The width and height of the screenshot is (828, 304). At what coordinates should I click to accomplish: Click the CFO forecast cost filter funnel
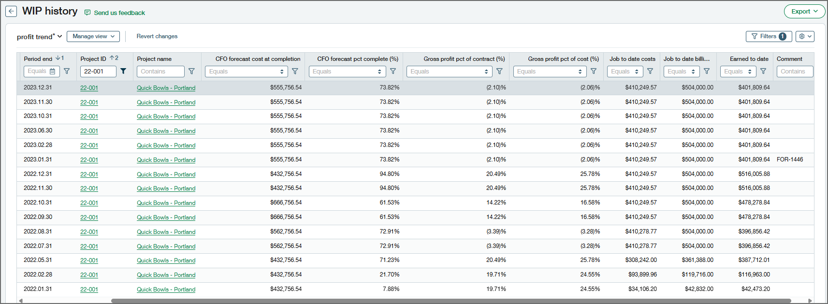(x=295, y=72)
